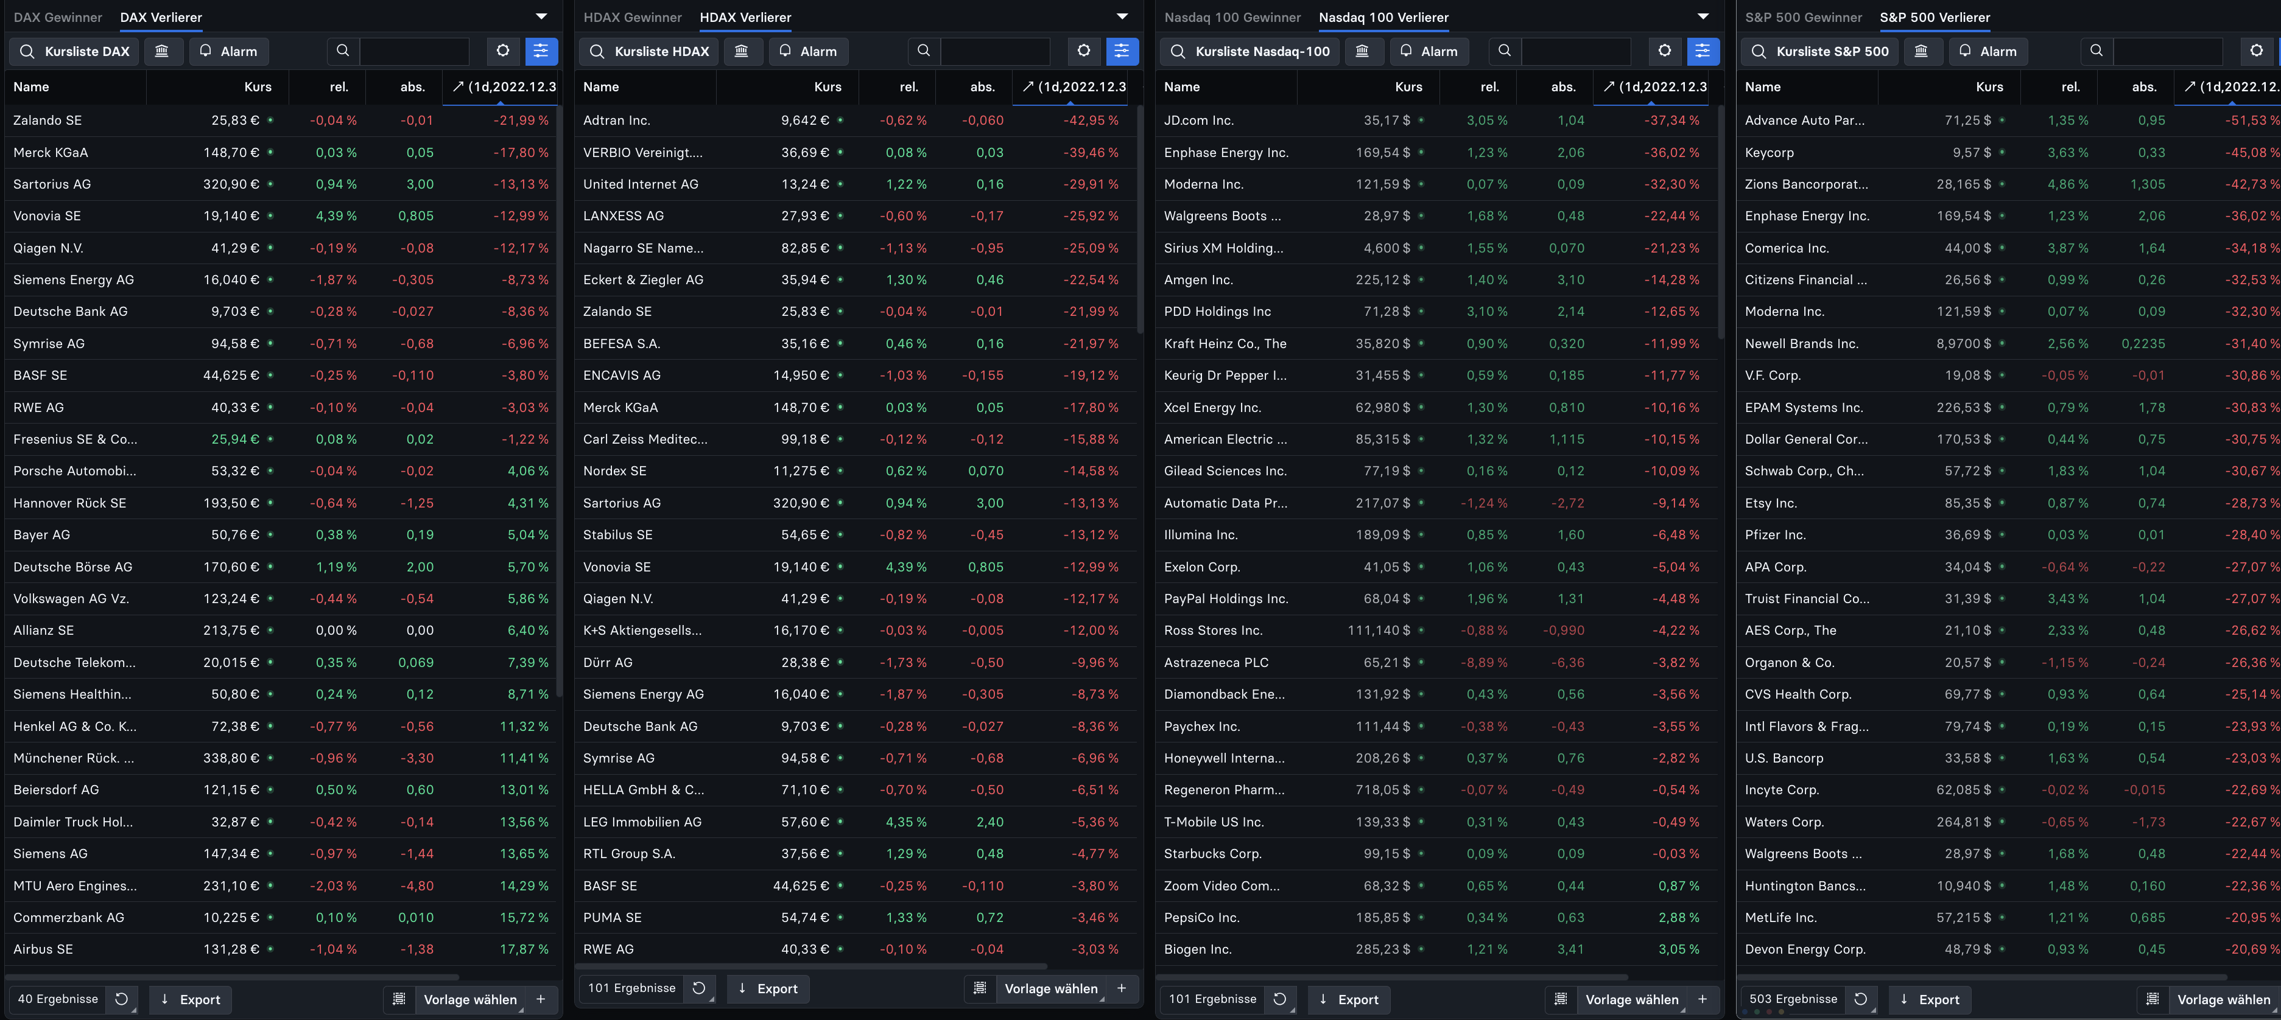The width and height of the screenshot is (2281, 1020).
Task: Click search input field in the HDAX panel
Action: pyautogui.click(x=994, y=51)
